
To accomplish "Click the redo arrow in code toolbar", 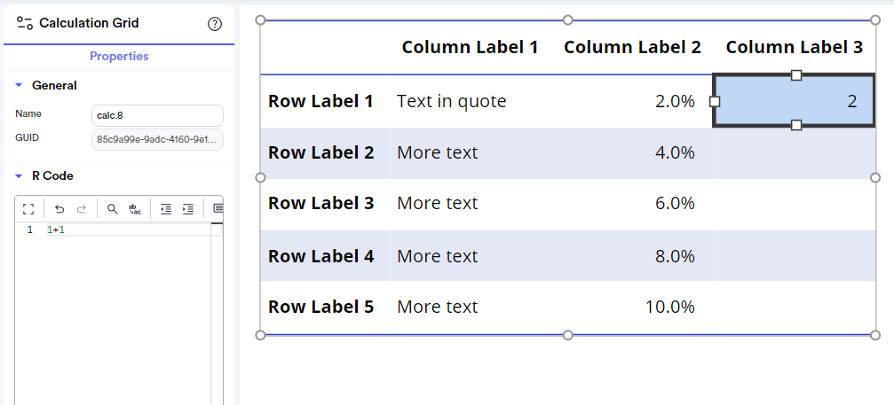I will click(82, 209).
